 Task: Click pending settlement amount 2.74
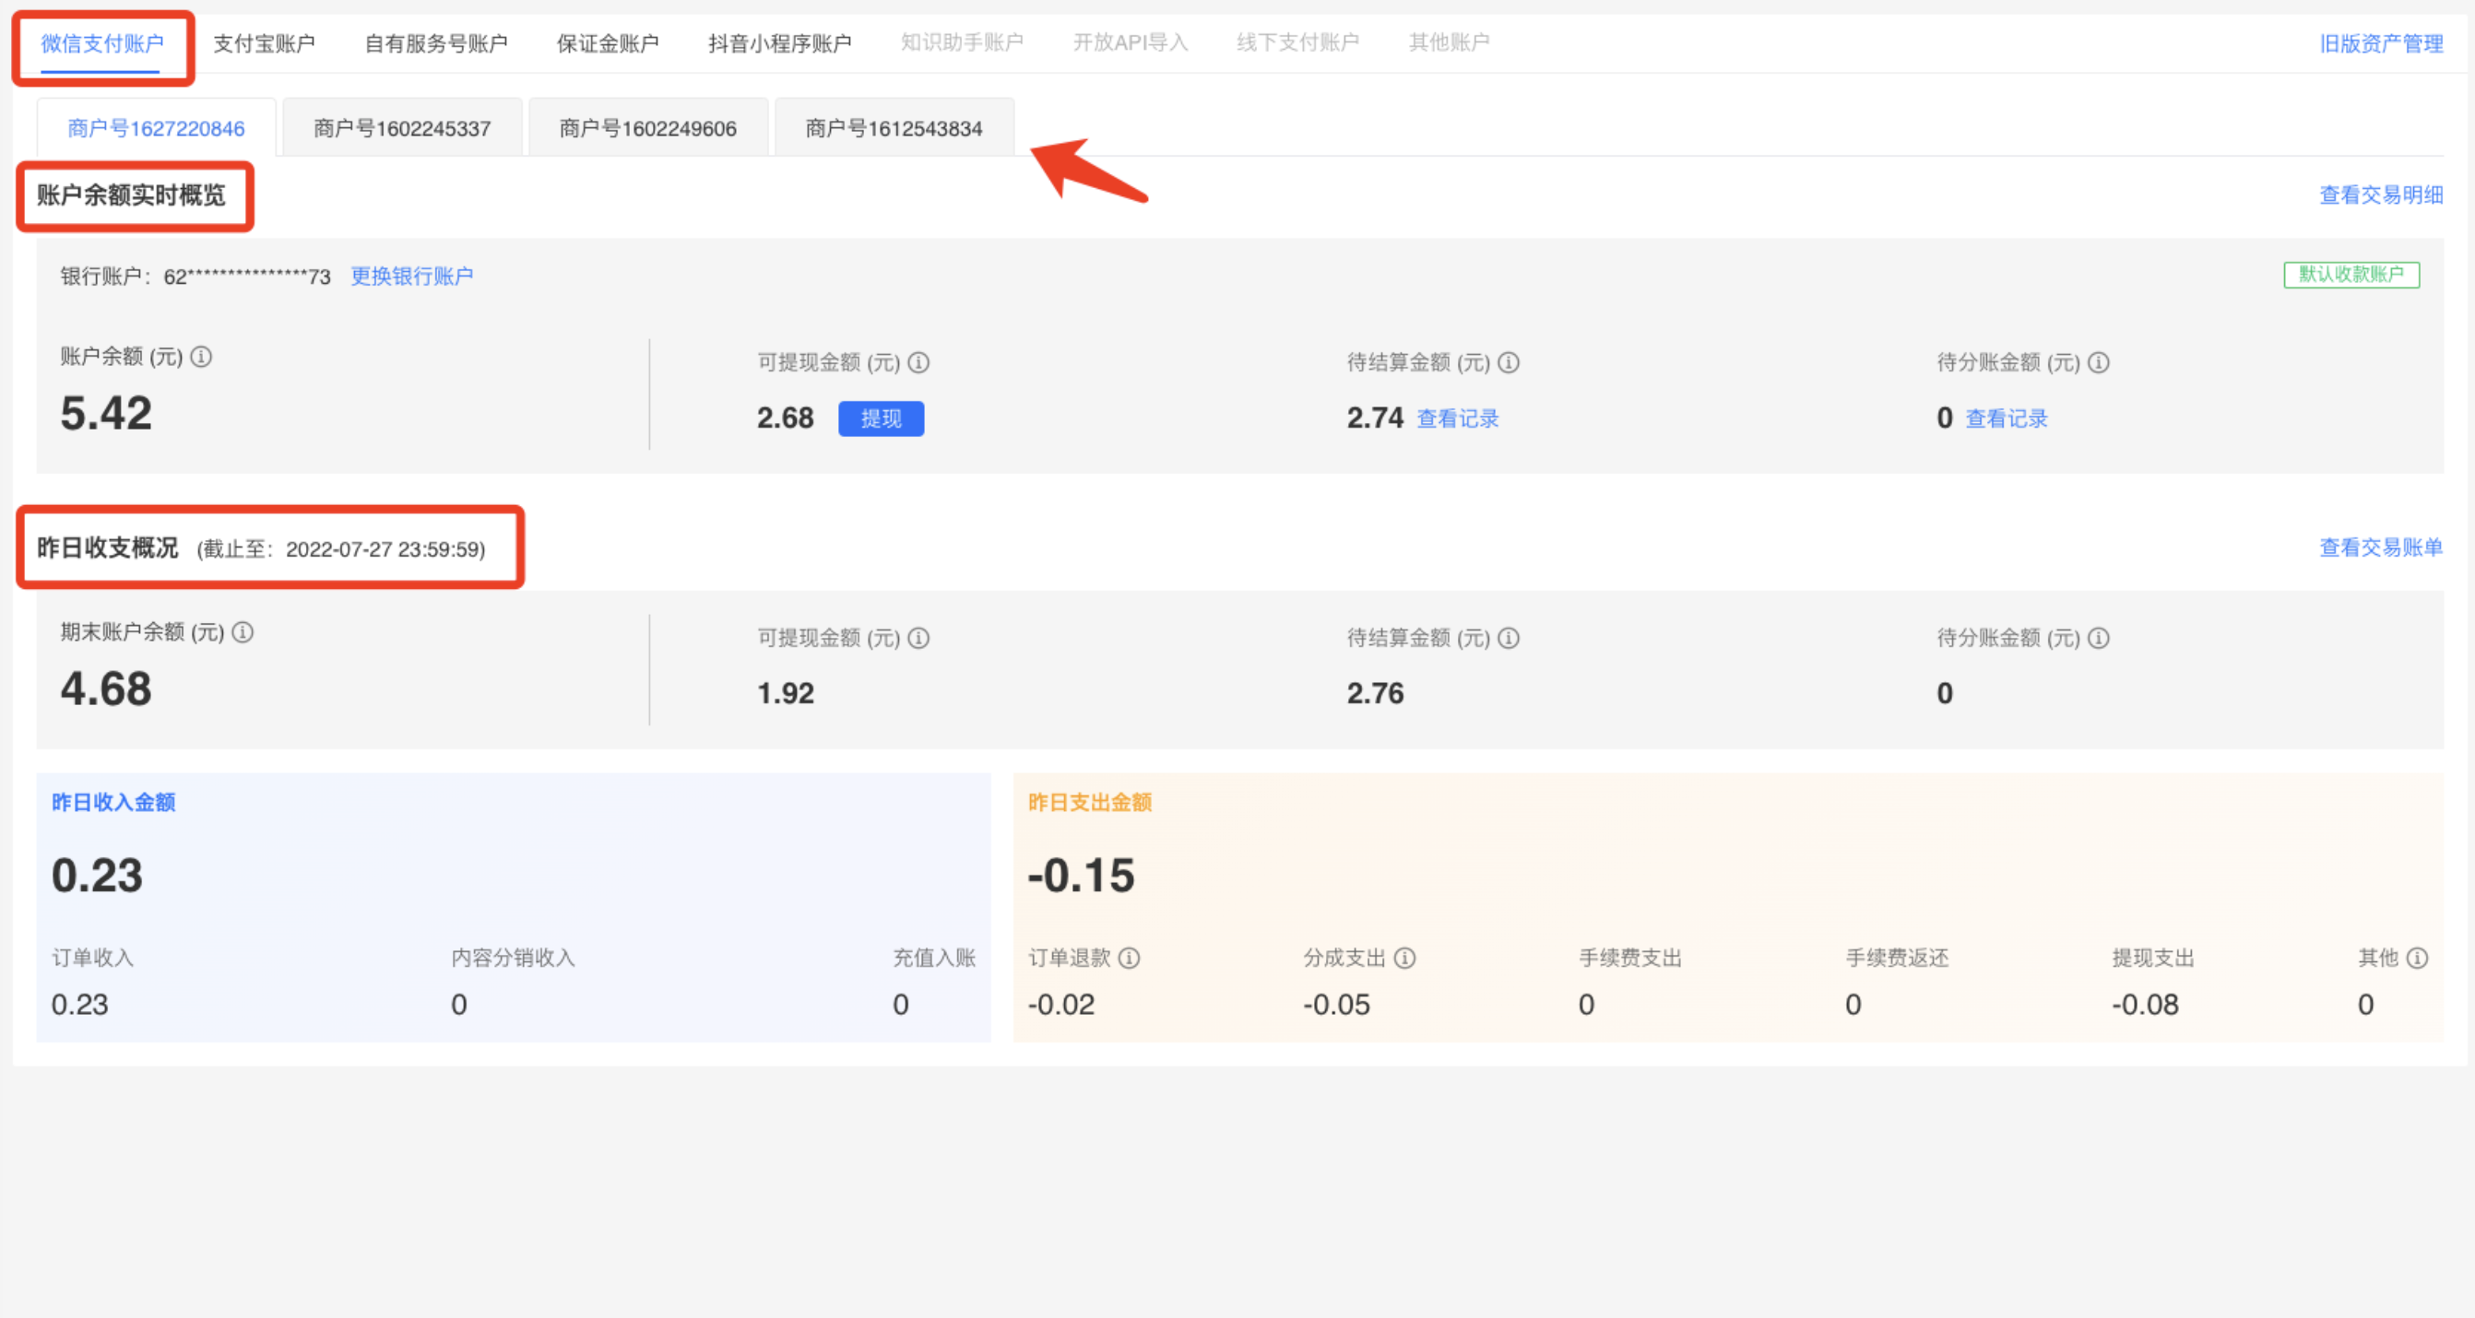tap(1376, 418)
